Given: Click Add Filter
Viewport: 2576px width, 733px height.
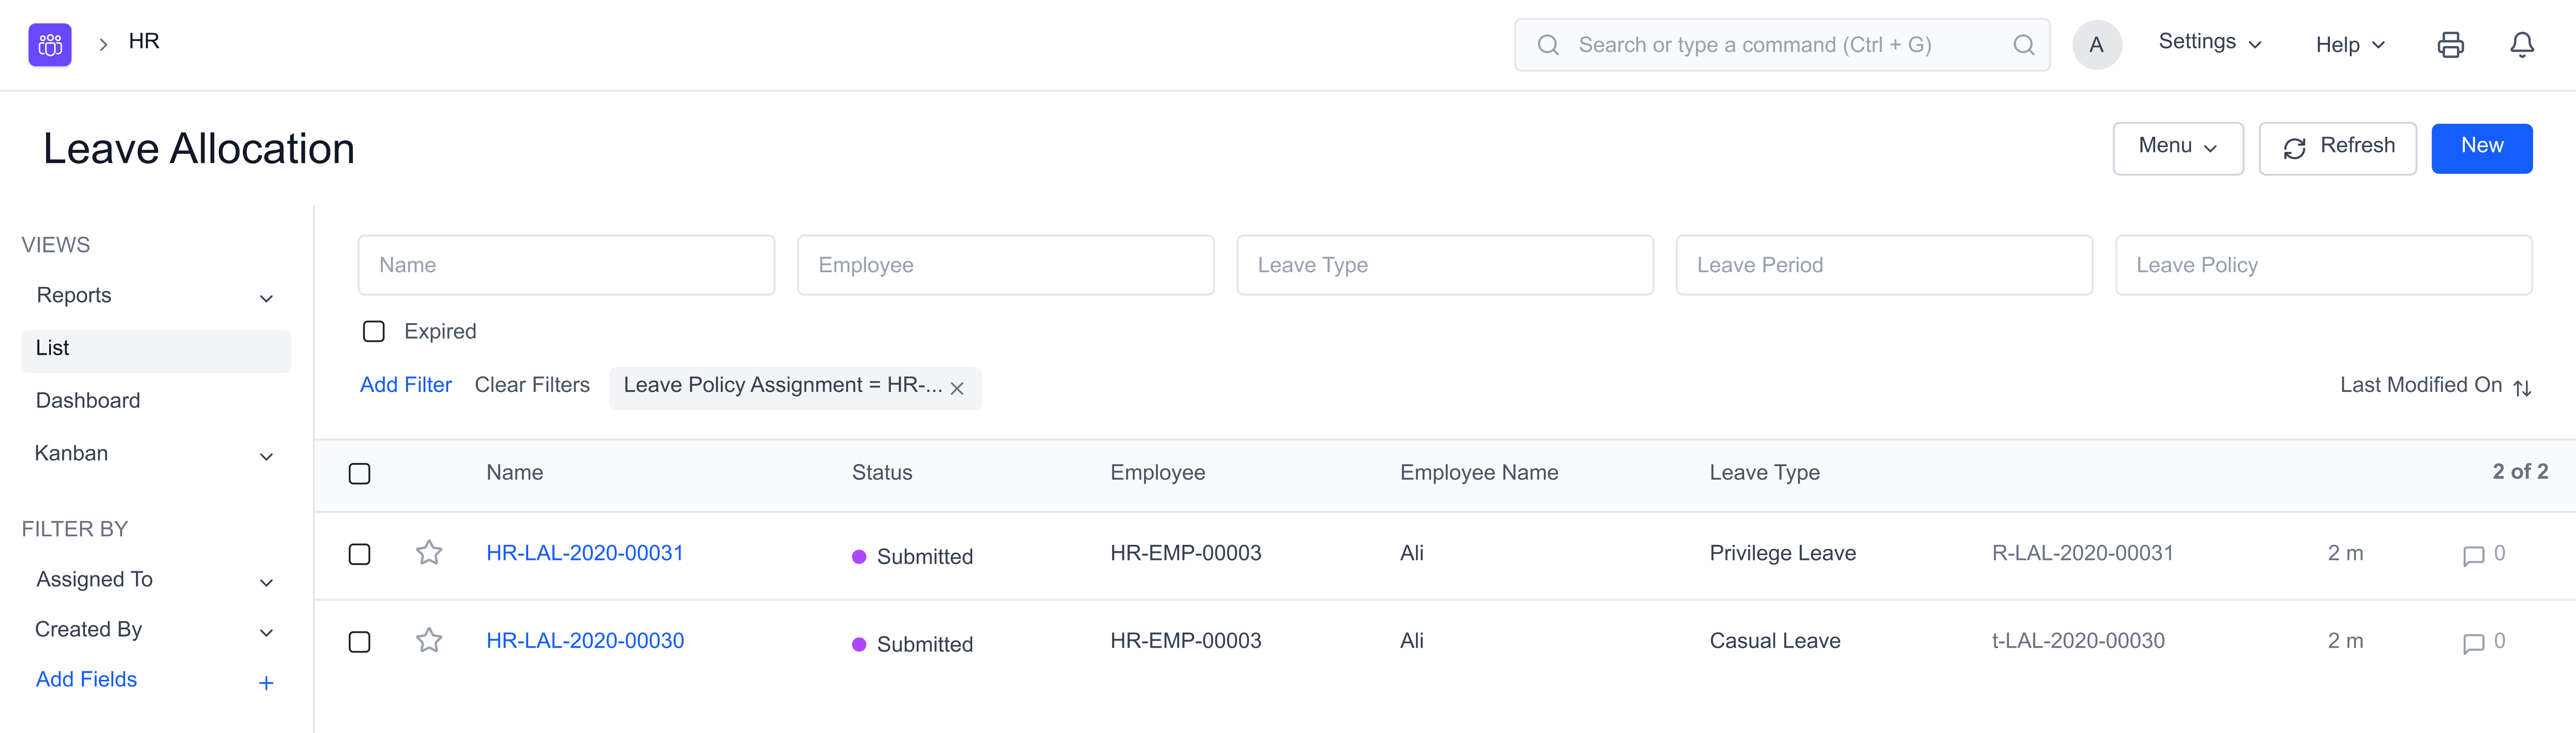Looking at the screenshot, I should pos(405,385).
